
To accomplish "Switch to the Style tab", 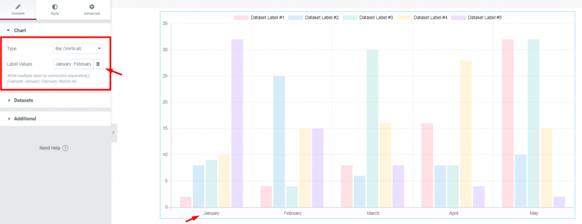I will pos(55,10).
